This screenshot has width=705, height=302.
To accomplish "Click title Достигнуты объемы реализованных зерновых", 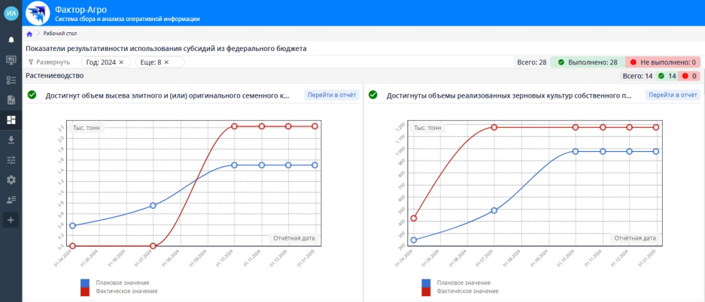I will point(509,95).
